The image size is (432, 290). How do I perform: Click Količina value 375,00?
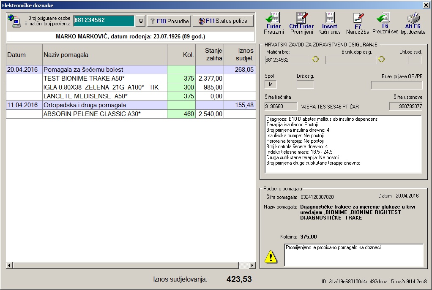pos(309,237)
